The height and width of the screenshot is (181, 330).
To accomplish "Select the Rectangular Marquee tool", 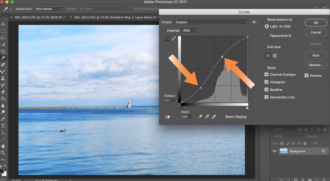I will [x=3, y=31].
